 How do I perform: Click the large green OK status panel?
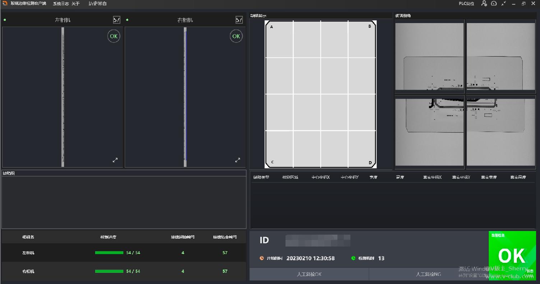[512, 256]
